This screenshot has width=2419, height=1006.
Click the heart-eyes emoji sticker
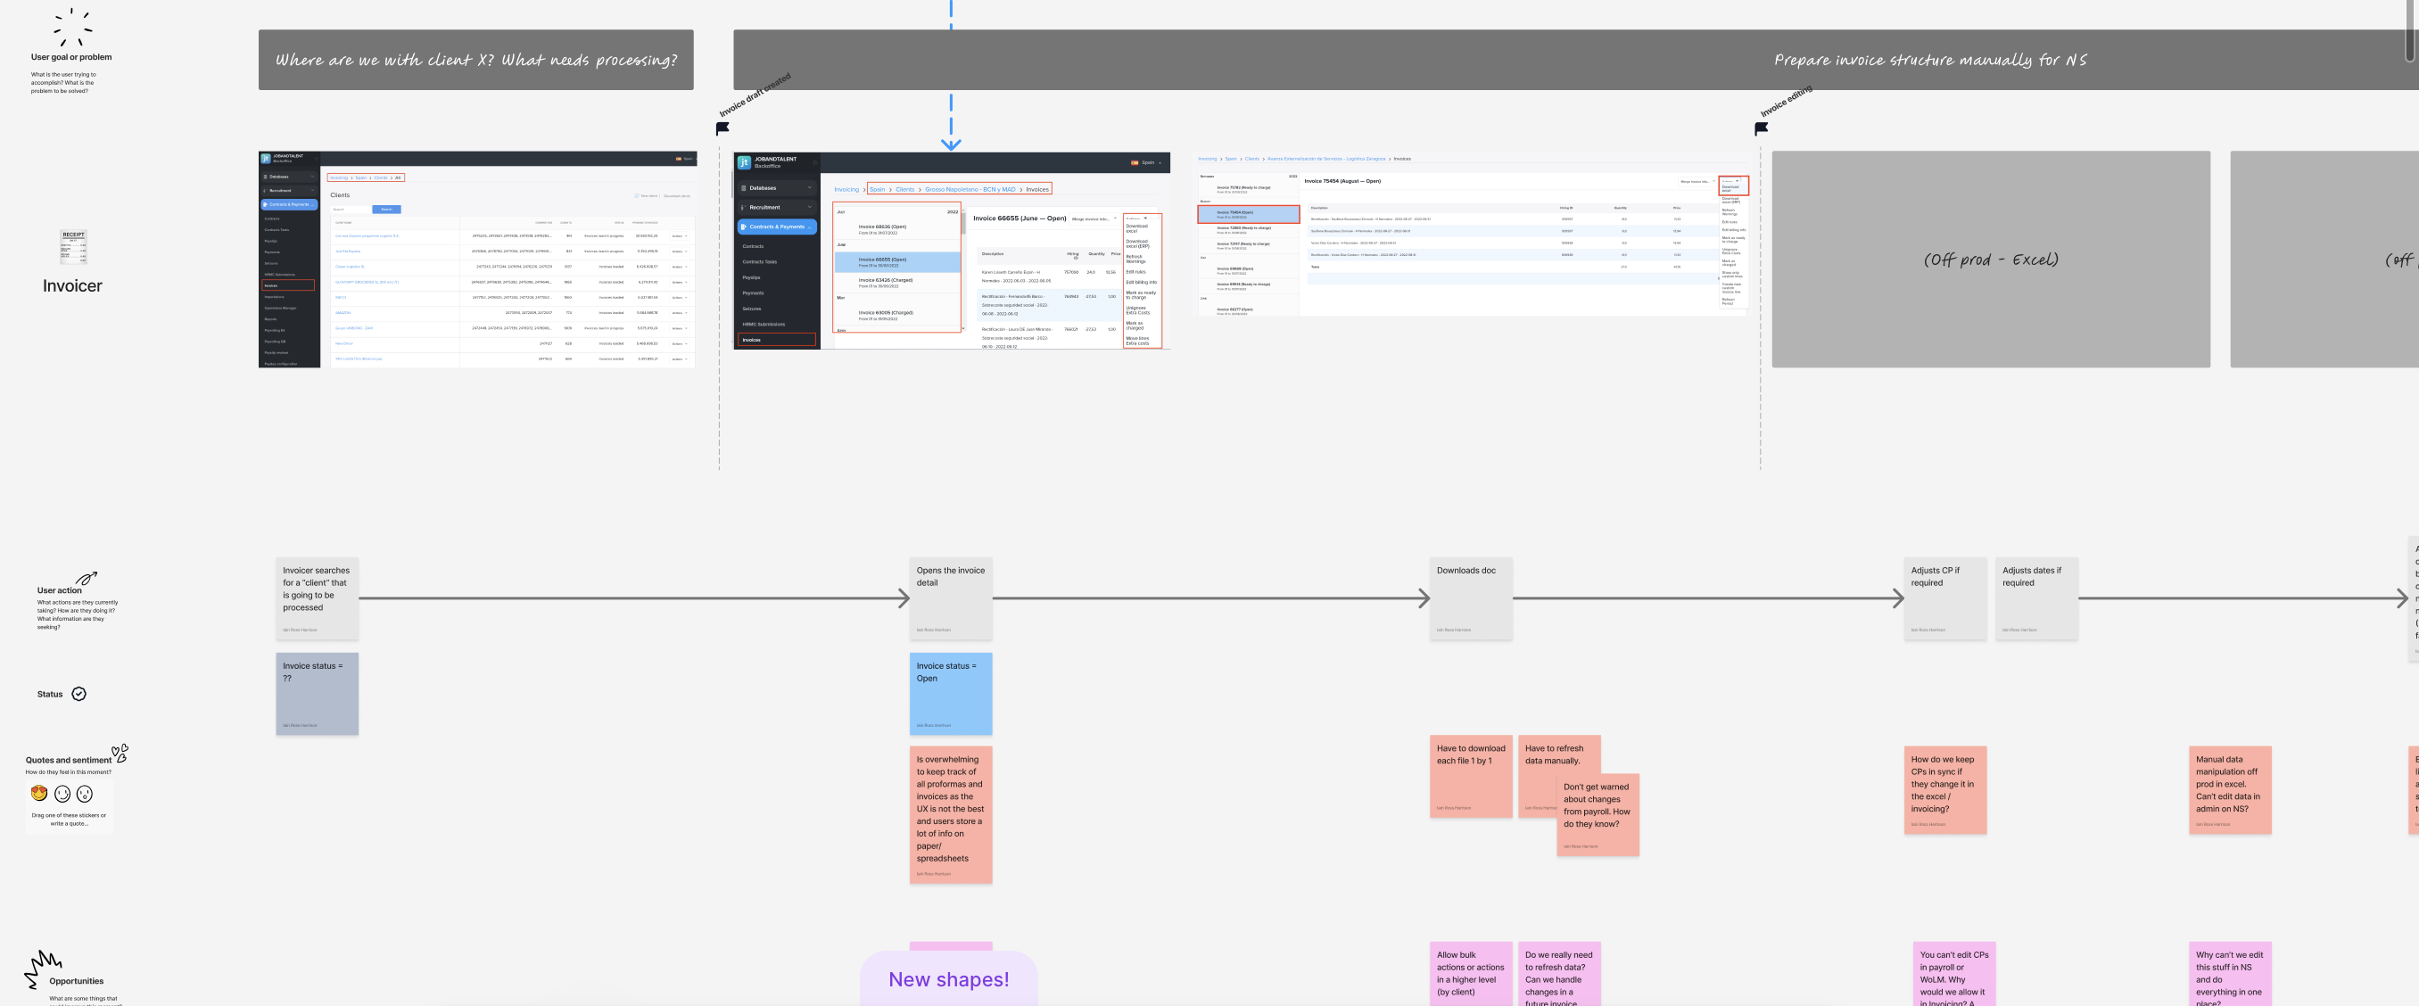(x=38, y=794)
